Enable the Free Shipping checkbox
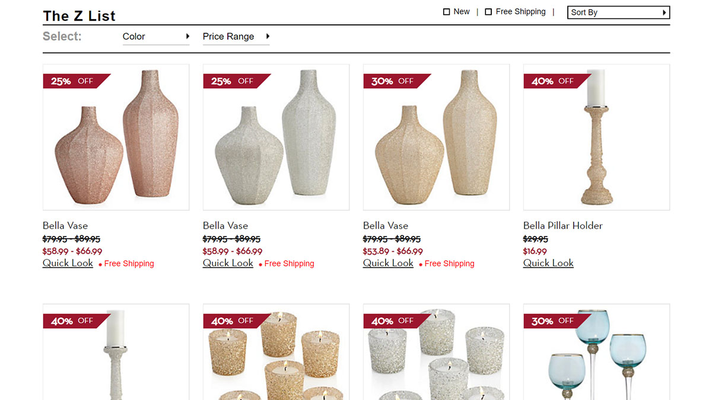712x400 pixels. pyautogui.click(x=488, y=12)
